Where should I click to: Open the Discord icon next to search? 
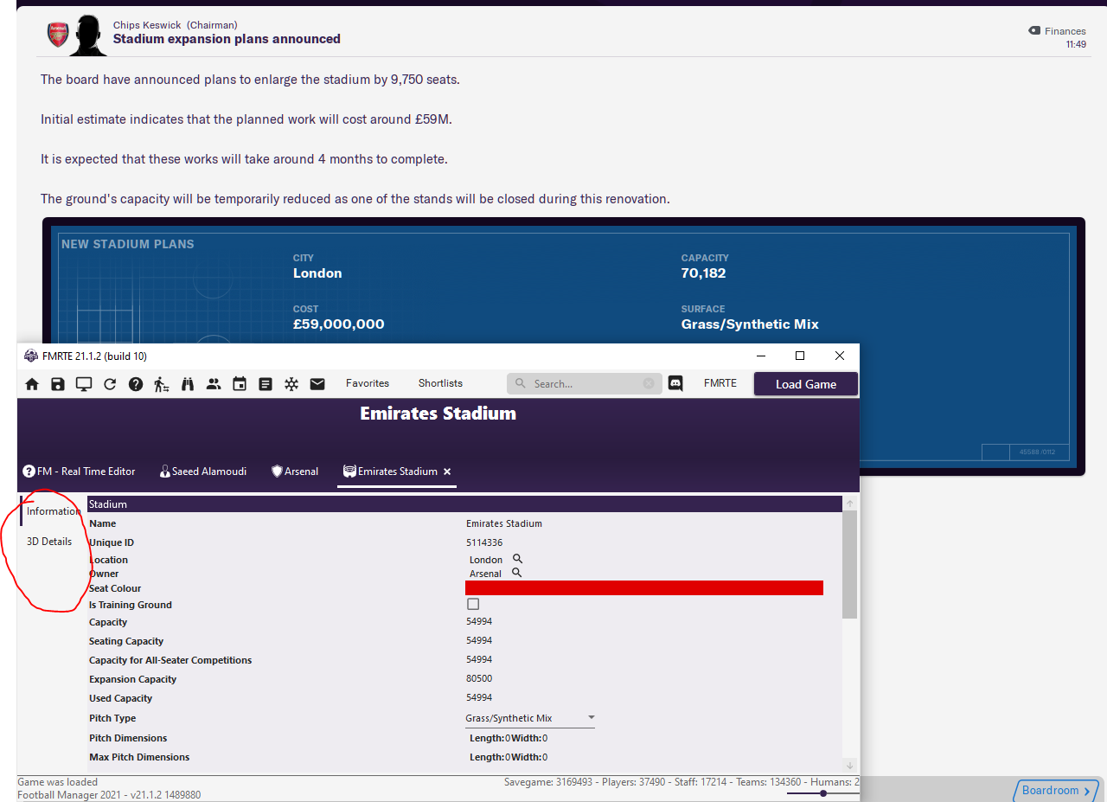[x=675, y=383]
